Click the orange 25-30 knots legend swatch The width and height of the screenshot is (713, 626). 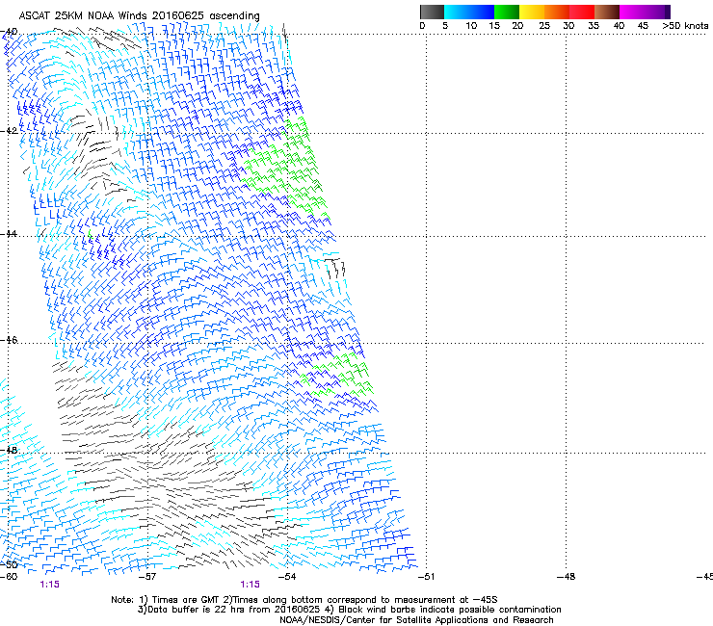click(557, 12)
